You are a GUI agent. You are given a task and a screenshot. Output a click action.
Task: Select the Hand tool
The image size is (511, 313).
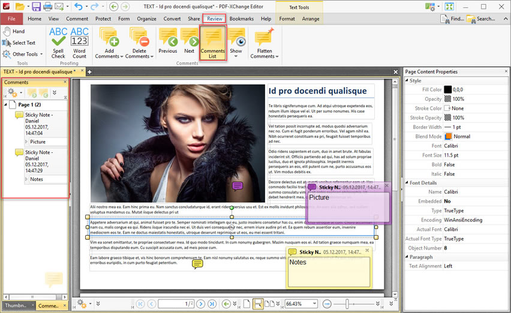point(13,31)
